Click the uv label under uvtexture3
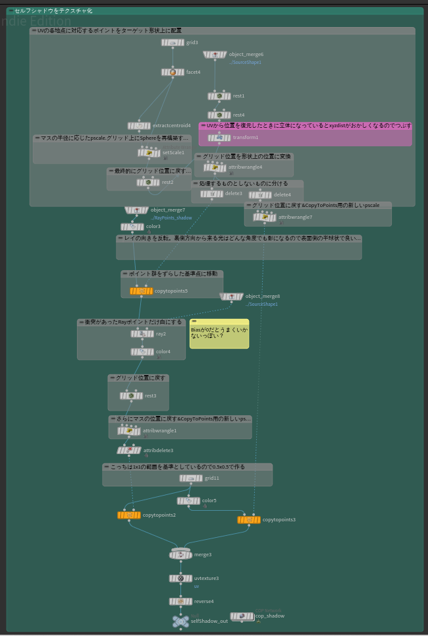Viewport: 428px width, 636px height. pyautogui.click(x=196, y=586)
